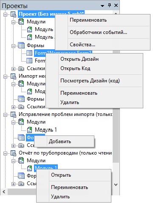Image resolution: width=156 pixels, height=203 pixels.
Task: Select Свойства... in project context menu
Action: coord(82,45)
